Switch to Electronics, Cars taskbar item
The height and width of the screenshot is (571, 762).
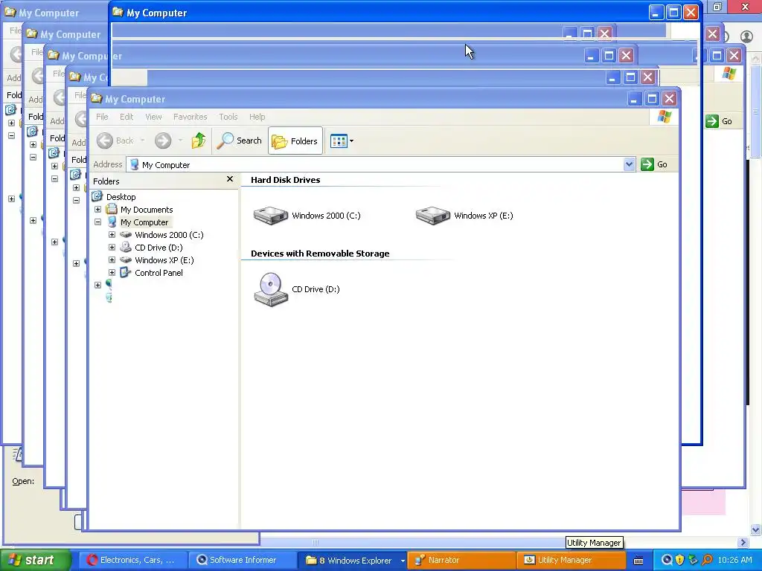tap(132, 561)
